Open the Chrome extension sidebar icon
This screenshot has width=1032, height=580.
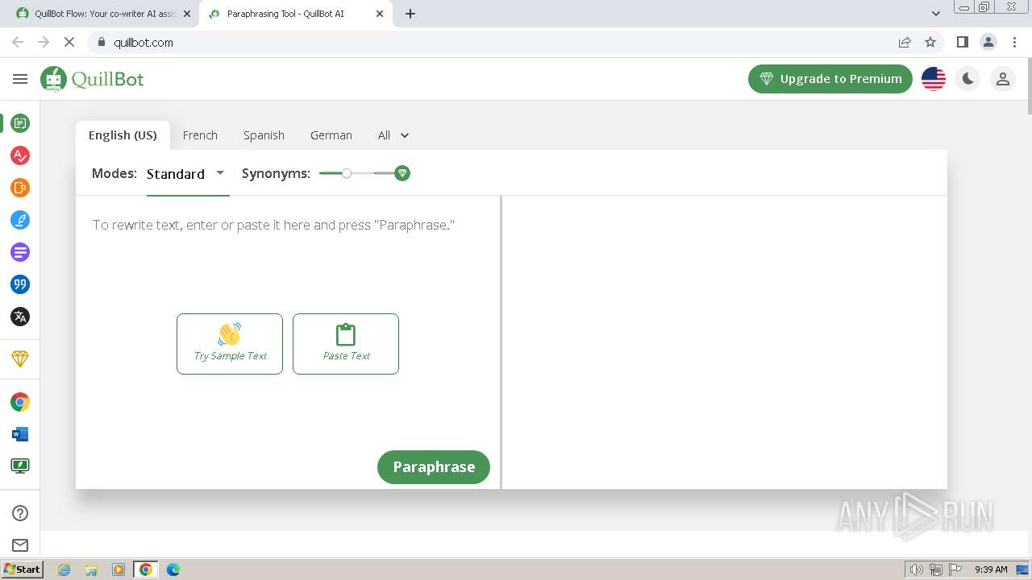(20, 402)
